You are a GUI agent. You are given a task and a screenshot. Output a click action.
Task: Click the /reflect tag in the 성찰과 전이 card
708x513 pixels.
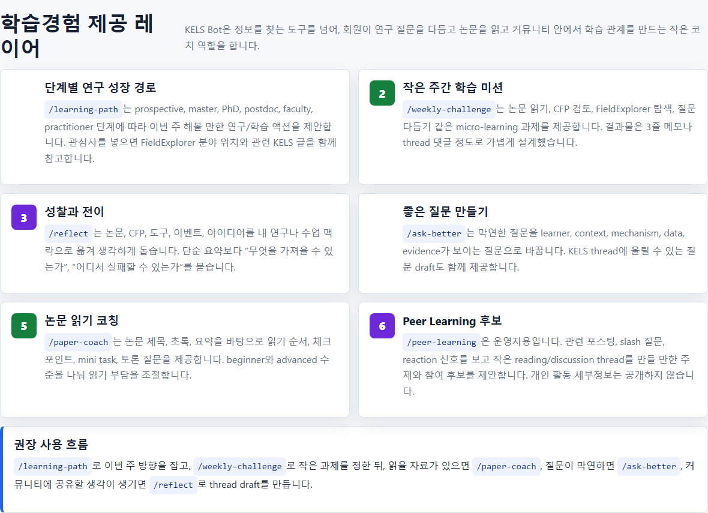tap(68, 233)
